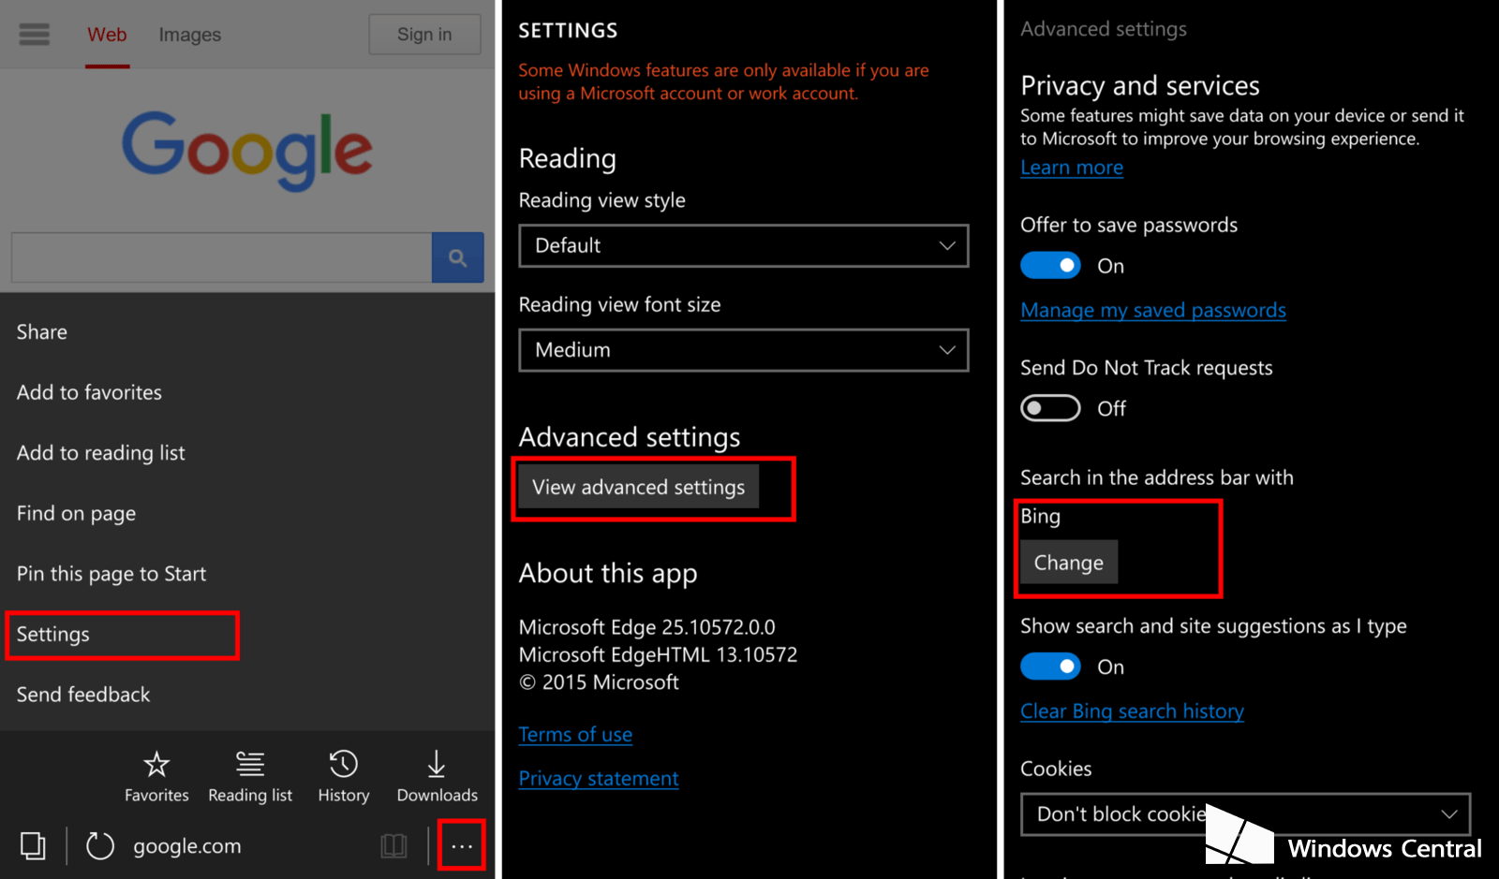1499x879 pixels.
Task: Select Share from the menu
Action: click(42, 332)
